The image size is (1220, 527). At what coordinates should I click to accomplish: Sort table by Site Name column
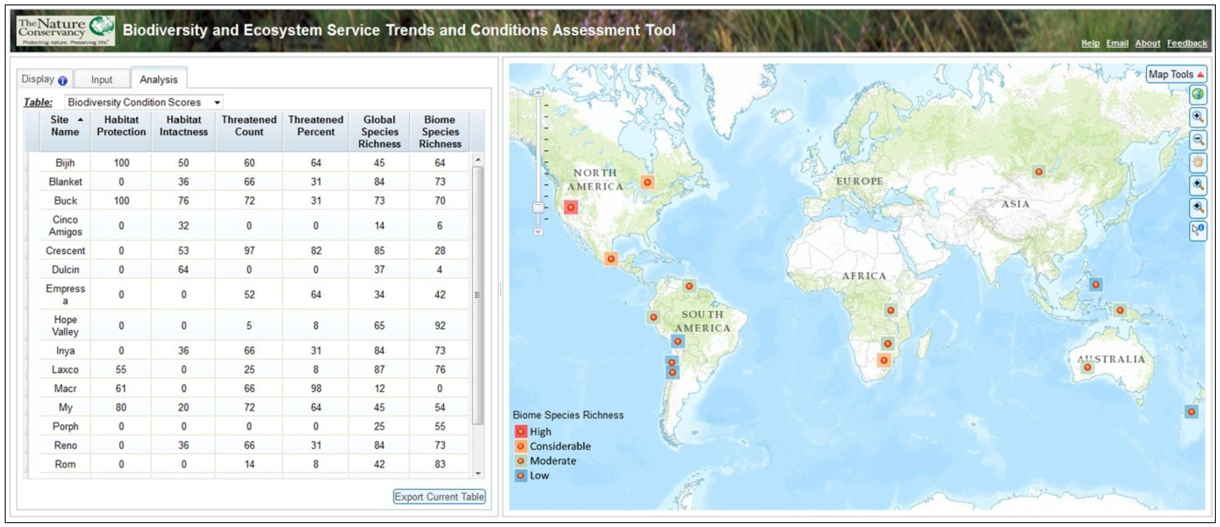click(x=65, y=126)
